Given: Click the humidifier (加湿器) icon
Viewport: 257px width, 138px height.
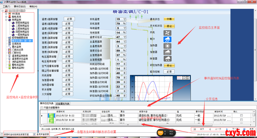Looking at the screenshot, I should [167, 52].
